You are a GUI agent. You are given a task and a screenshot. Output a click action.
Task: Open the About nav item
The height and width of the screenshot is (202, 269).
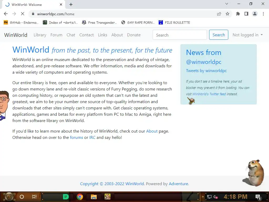(x=117, y=35)
